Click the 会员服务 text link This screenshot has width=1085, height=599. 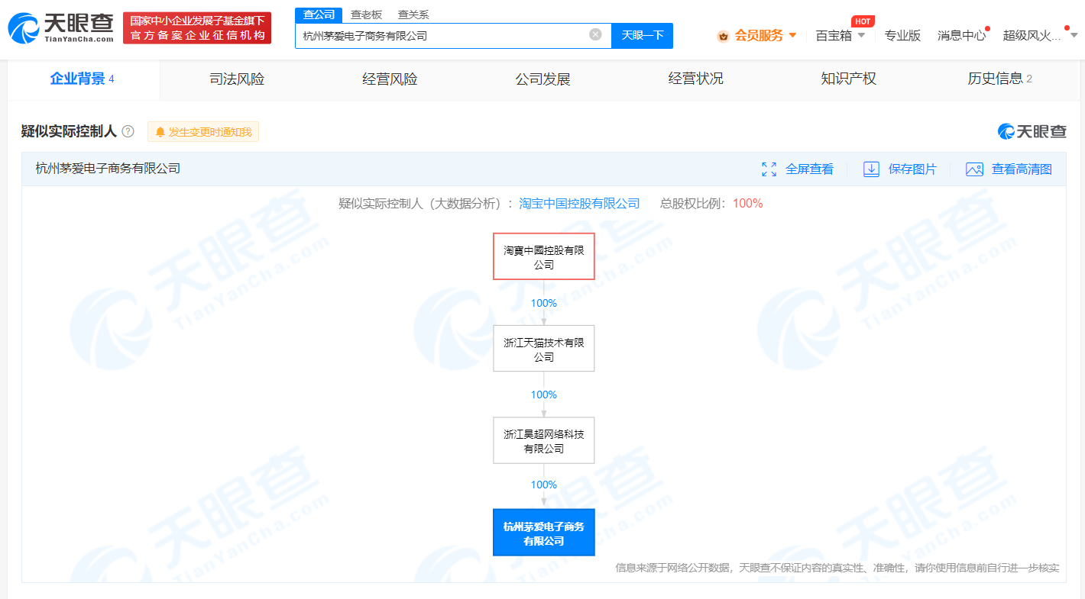[x=759, y=35]
